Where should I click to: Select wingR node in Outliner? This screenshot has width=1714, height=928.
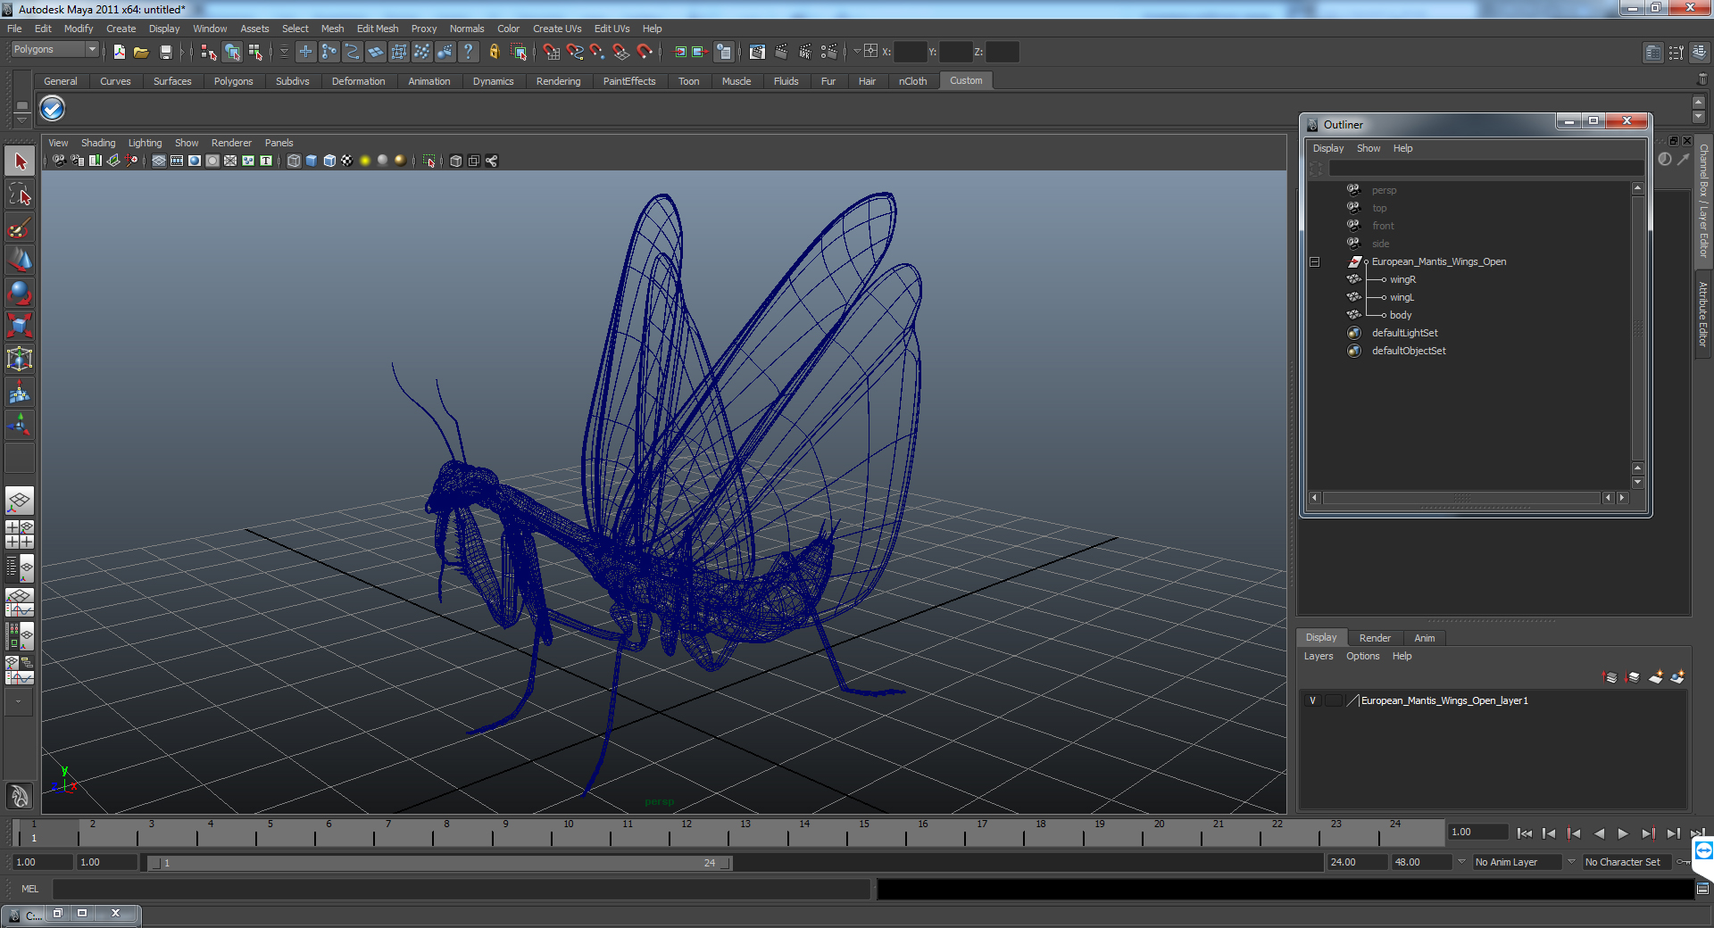1402,279
